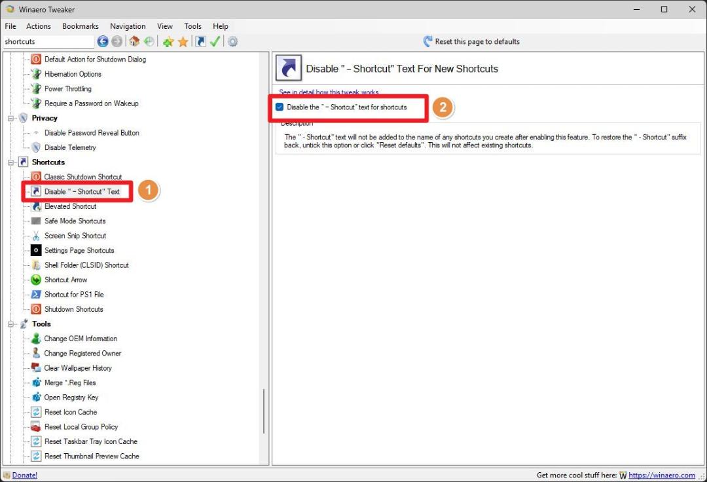Click the gray Forward navigation arrow
The image size is (707, 482).
click(117, 41)
